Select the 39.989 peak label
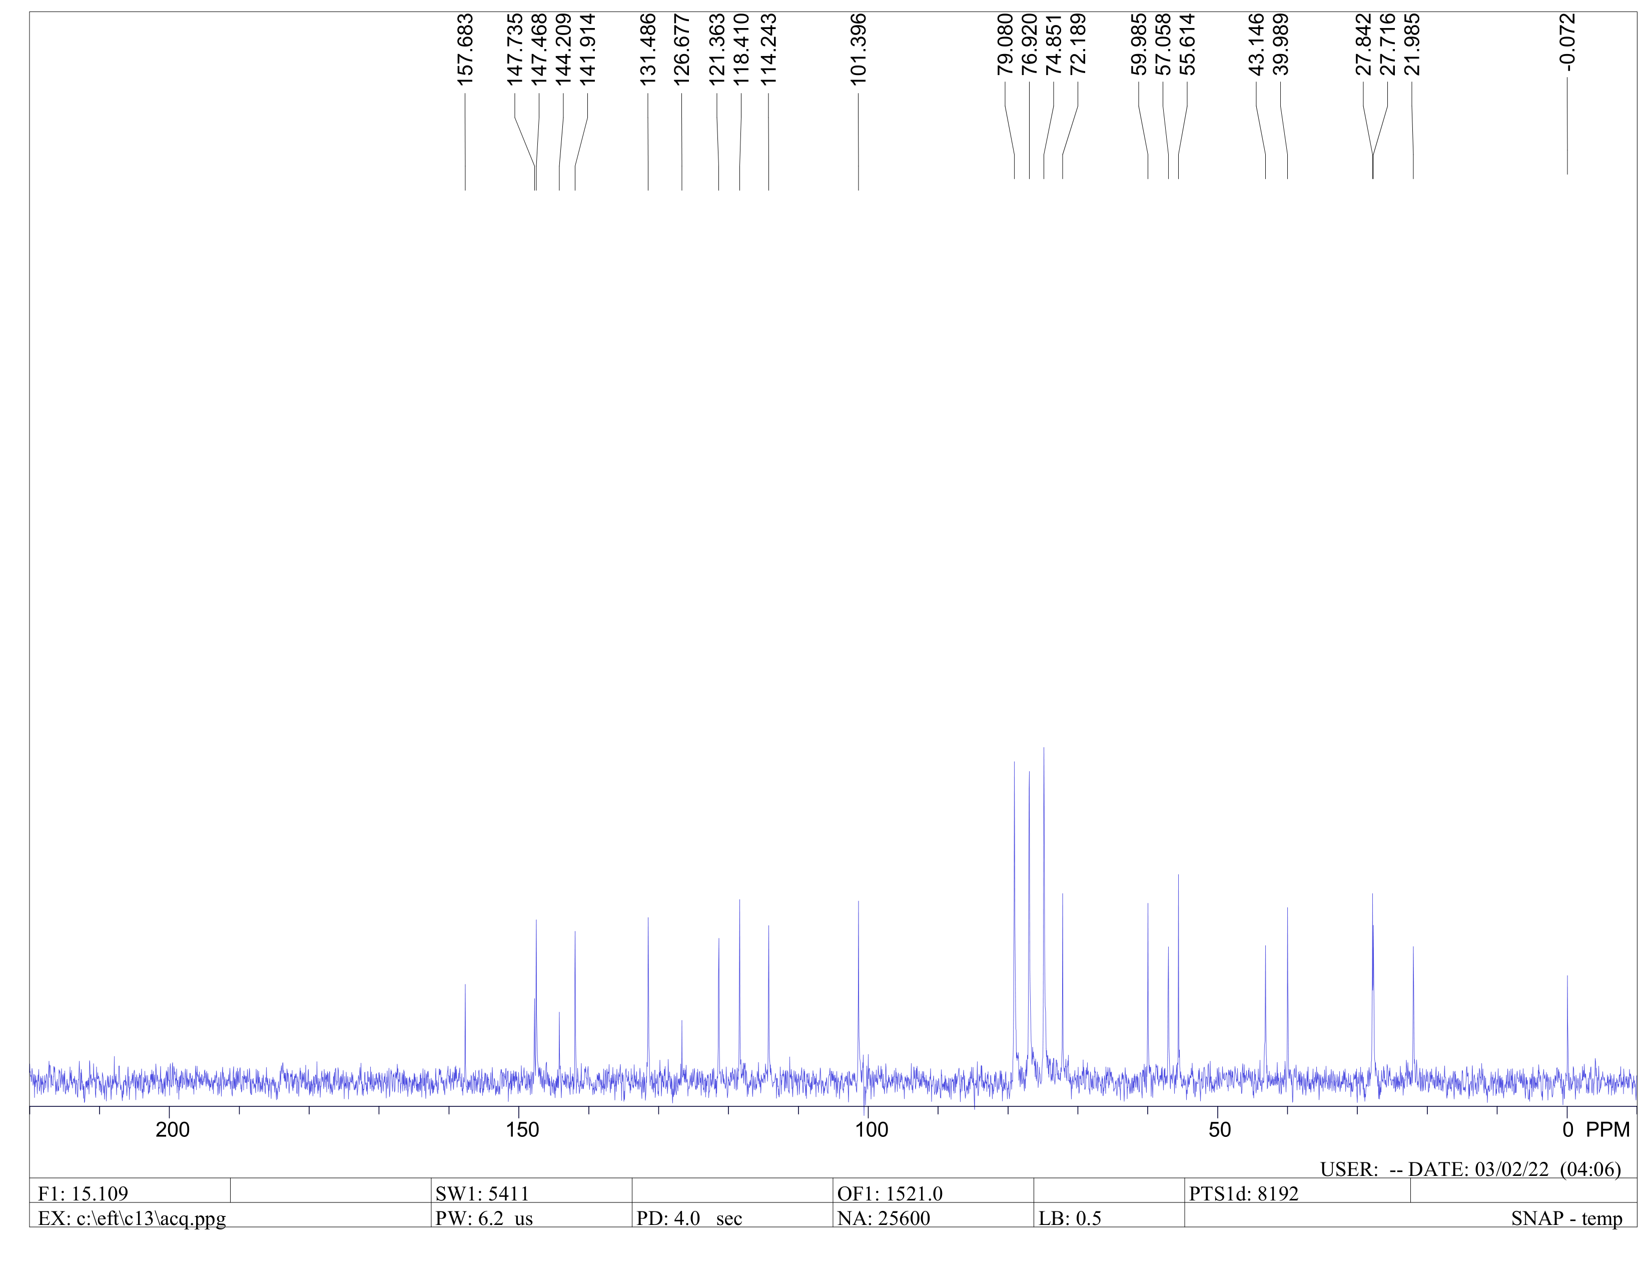The image size is (1651, 1276). click(1281, 44)
